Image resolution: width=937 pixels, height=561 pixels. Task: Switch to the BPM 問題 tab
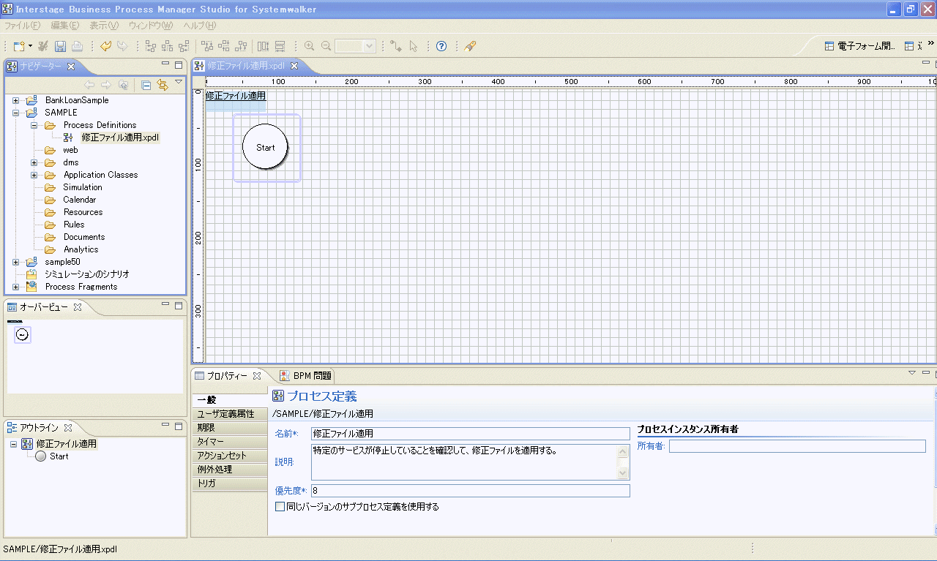pyautogui.click(x=306, y=376)
